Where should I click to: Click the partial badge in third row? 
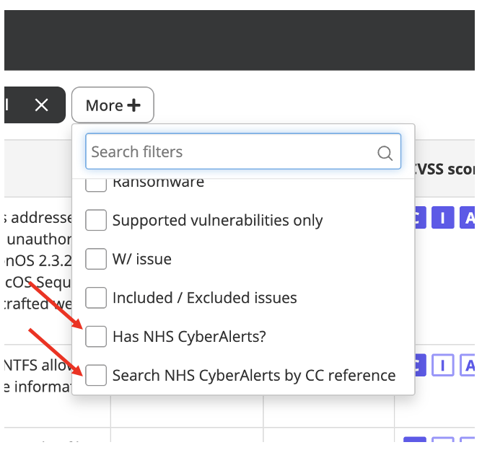tap(414, 441)
